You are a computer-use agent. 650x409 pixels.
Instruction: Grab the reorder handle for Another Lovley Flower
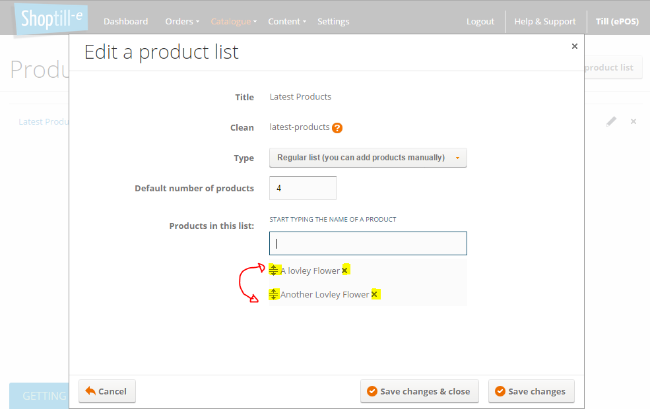[274, 294]
